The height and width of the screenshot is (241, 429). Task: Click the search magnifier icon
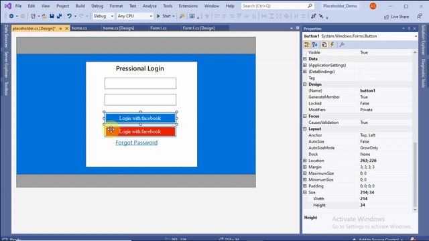point(310,6)
